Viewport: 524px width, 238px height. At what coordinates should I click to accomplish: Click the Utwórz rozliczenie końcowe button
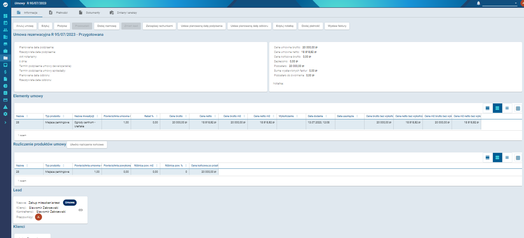pyautogui.click(x=87, y=145)
